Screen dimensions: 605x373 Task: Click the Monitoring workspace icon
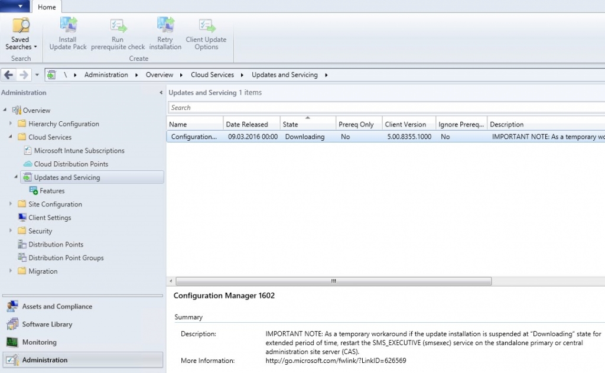click(12, 342)
